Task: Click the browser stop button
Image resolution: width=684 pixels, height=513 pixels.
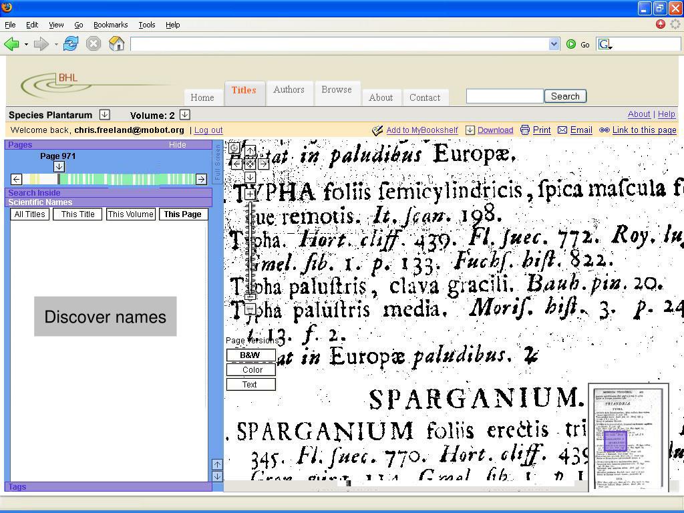Action: [x=94, y=43]
